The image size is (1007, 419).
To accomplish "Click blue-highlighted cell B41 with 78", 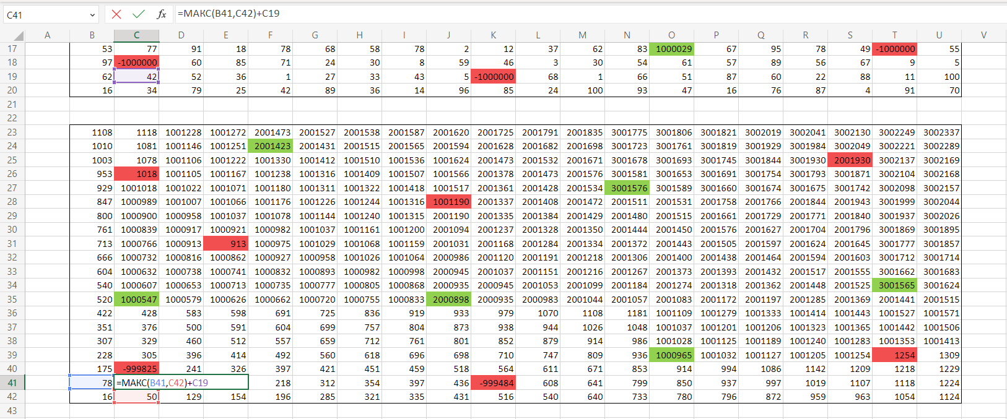I will point(92,383).
